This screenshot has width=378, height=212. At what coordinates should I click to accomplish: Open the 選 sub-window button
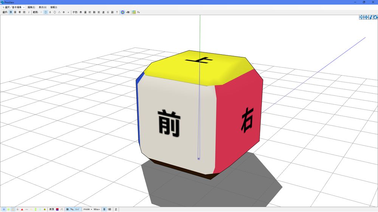85,12
